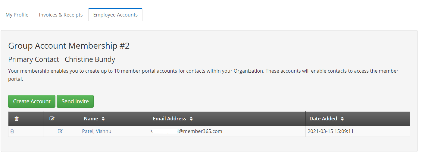This screenshot has width=422, height=163.
Task: Click the member365.com email address cell
Action: tap(227, 131)
